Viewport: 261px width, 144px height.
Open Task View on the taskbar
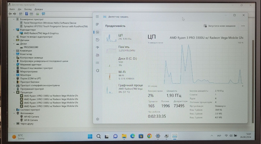[x=107, y=136]
